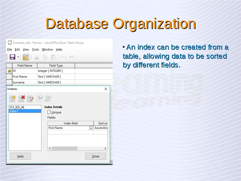Viewport: 241px width, 181px height.
Task: Click the empty second index field row
Action: [70, 132]
